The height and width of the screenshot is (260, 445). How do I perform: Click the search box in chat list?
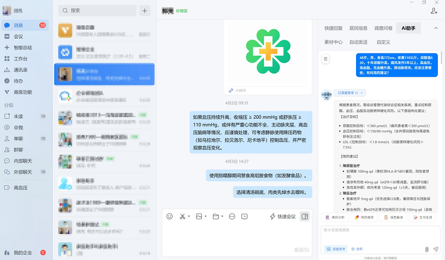(98, 11)
